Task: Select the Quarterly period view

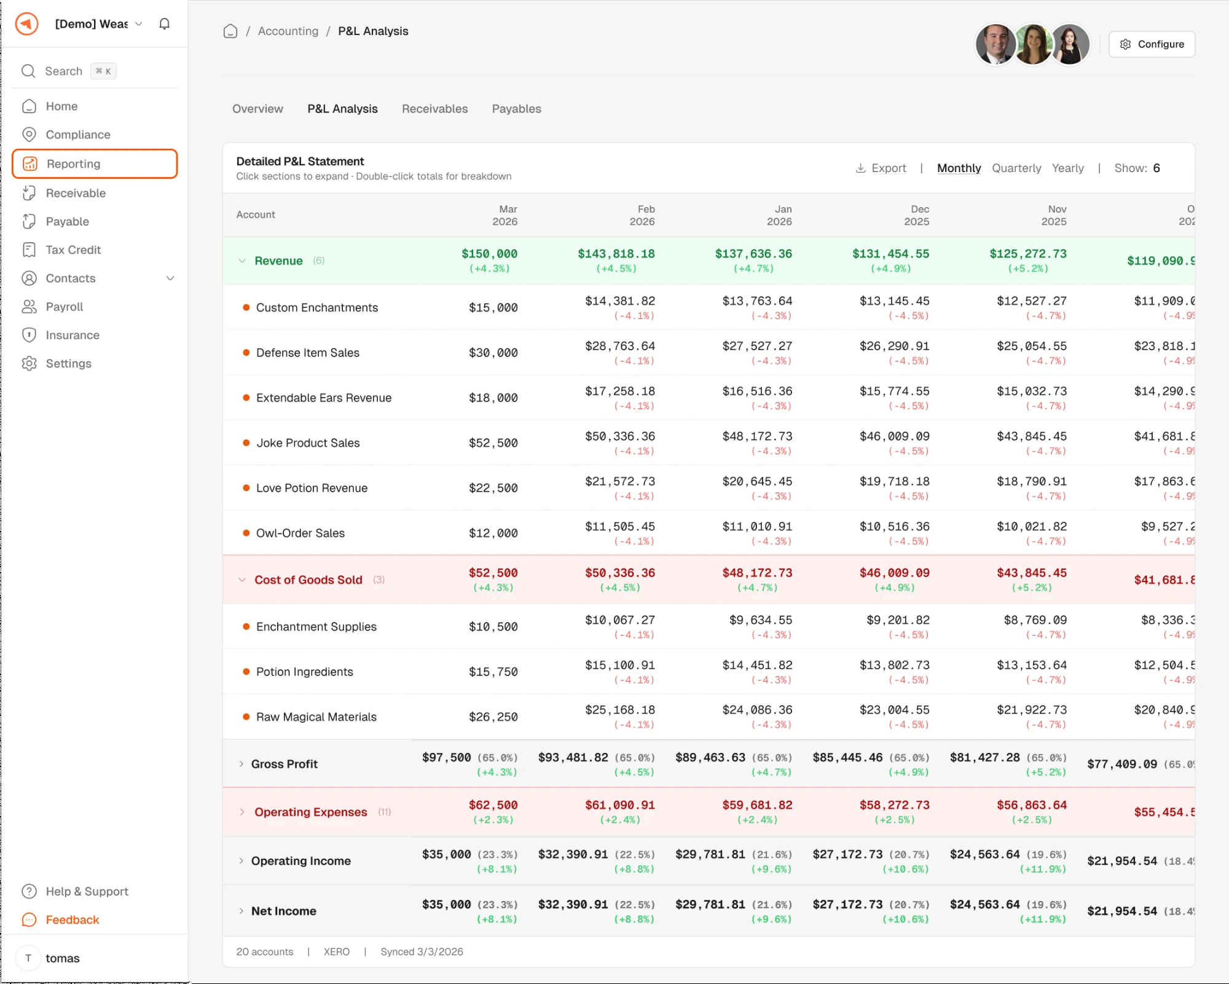Action: (1016, 168)
